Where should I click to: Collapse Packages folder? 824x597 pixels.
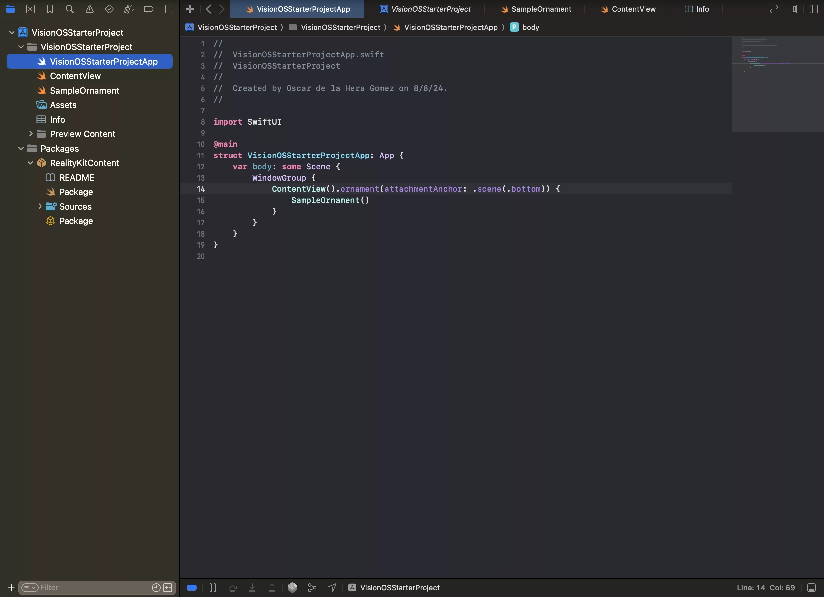tap(21, 148)
